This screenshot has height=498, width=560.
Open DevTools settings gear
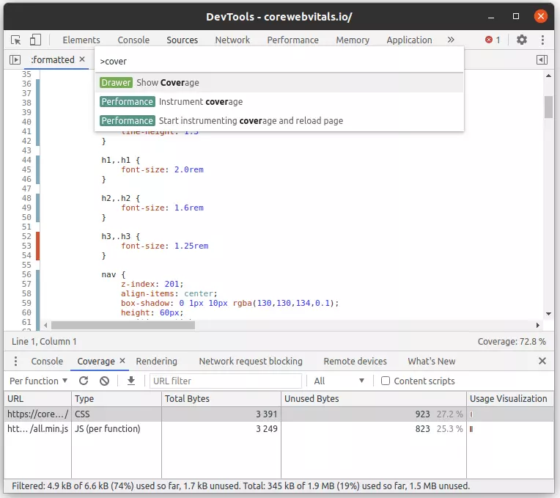(522, 40)
